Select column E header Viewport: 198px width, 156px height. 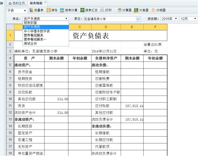point(132,27)
